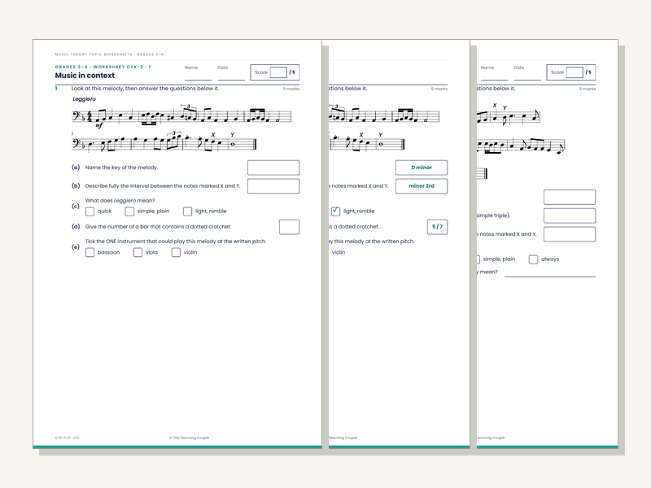
Task: Click the ticked 'light, nimble' checkbox on the answer page
Action: pos(335,211)
